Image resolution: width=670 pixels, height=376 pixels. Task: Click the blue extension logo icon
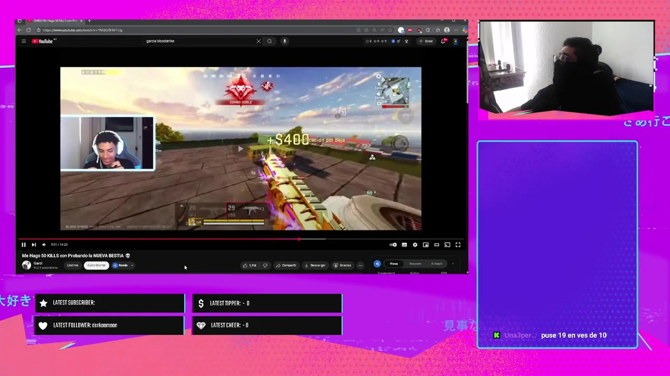(377, 264)
